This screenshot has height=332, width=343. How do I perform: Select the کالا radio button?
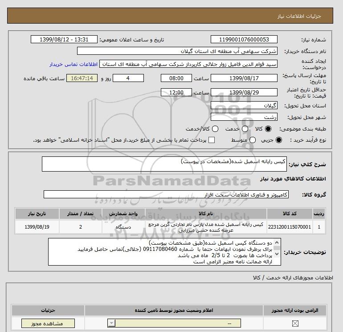tap(268, 129)
